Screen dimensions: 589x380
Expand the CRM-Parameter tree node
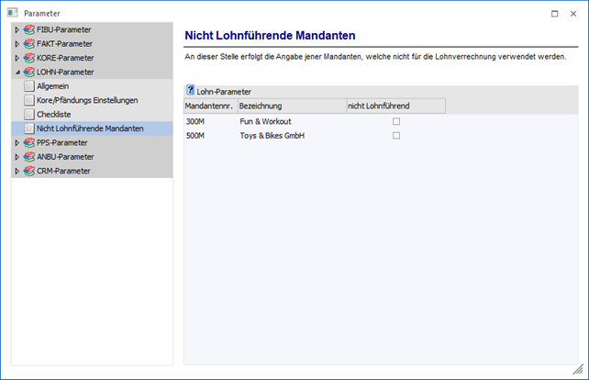(17, 170)
